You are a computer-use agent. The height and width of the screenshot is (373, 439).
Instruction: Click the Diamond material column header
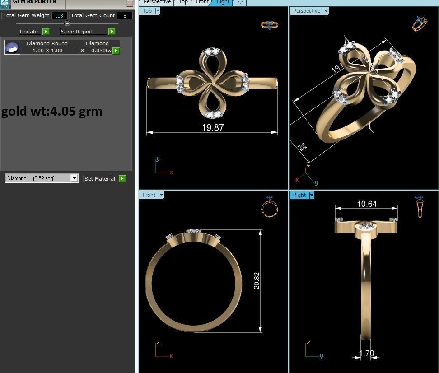(x=97, y=43)
